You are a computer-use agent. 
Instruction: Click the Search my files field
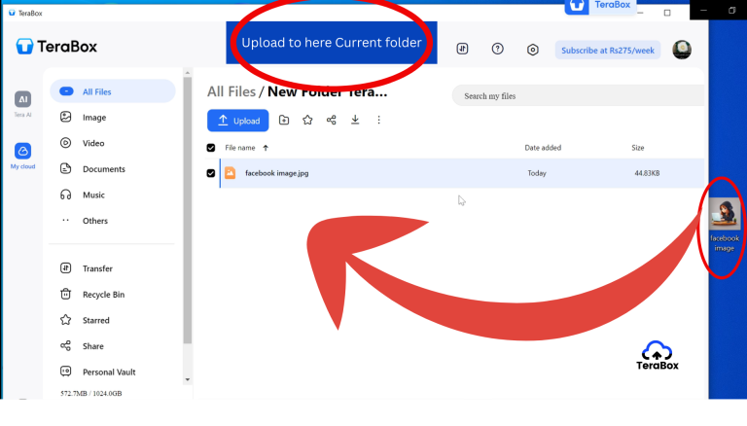[x=578, y=95]
